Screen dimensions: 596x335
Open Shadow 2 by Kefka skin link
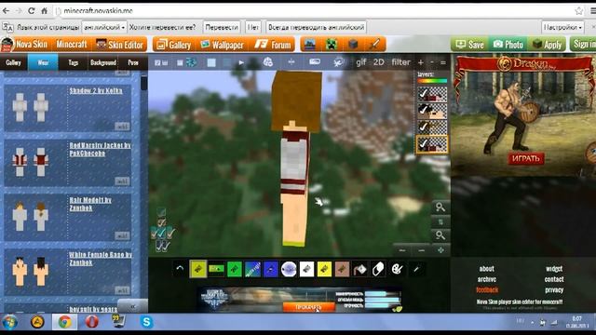pyautogui.click(x=96, y=91)
